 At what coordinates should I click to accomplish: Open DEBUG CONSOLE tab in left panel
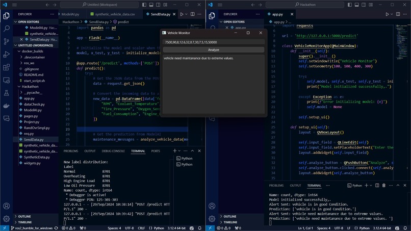click(113, 151)
